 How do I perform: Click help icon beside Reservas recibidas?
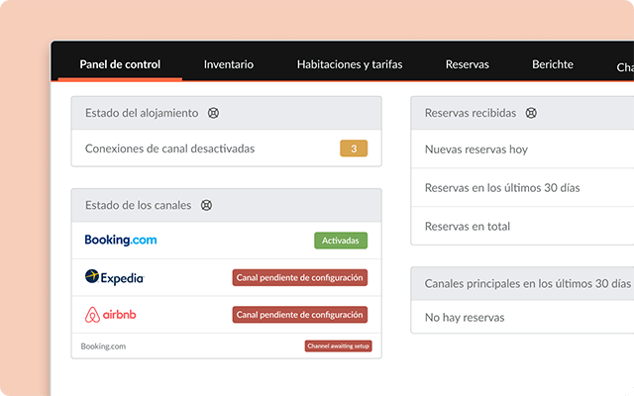click(x=531, y=113)
